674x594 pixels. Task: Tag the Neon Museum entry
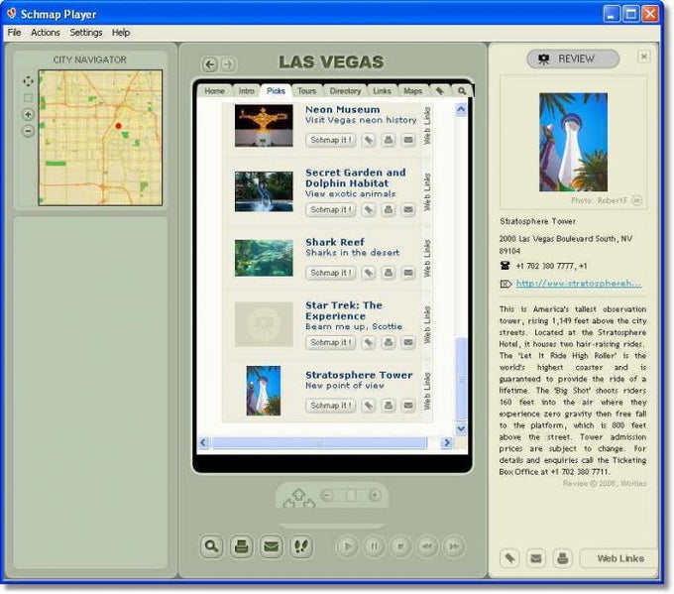pos(369,140)
